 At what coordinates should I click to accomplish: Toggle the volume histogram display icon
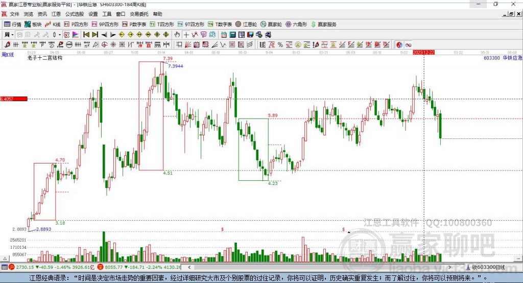[76, 35]
